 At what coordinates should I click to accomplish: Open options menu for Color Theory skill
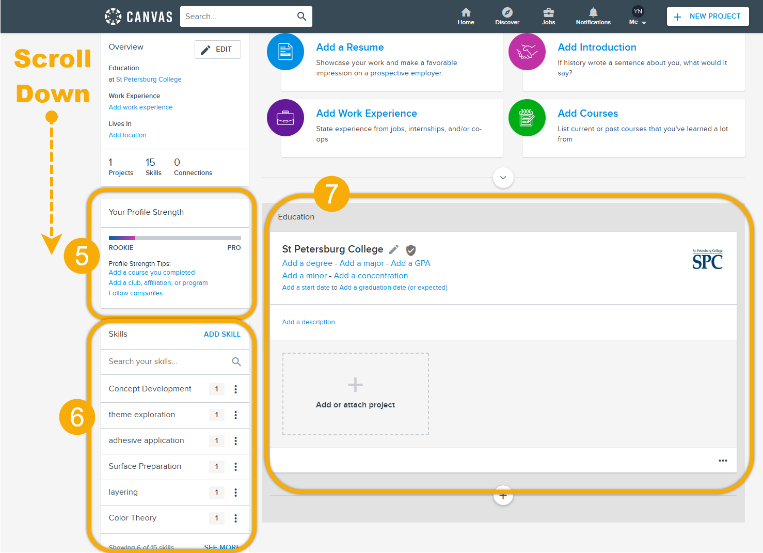[236, 518]
